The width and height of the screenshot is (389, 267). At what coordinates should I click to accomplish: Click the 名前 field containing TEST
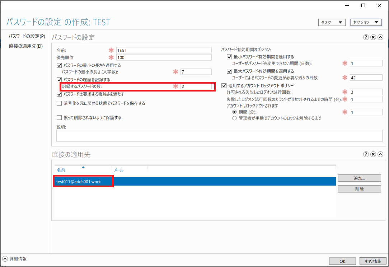pyautogui.click(x=164, y=50)
